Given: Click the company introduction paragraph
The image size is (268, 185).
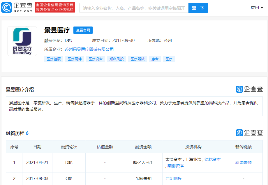Looking at the screenshot, I should click(x=134, y=106).
